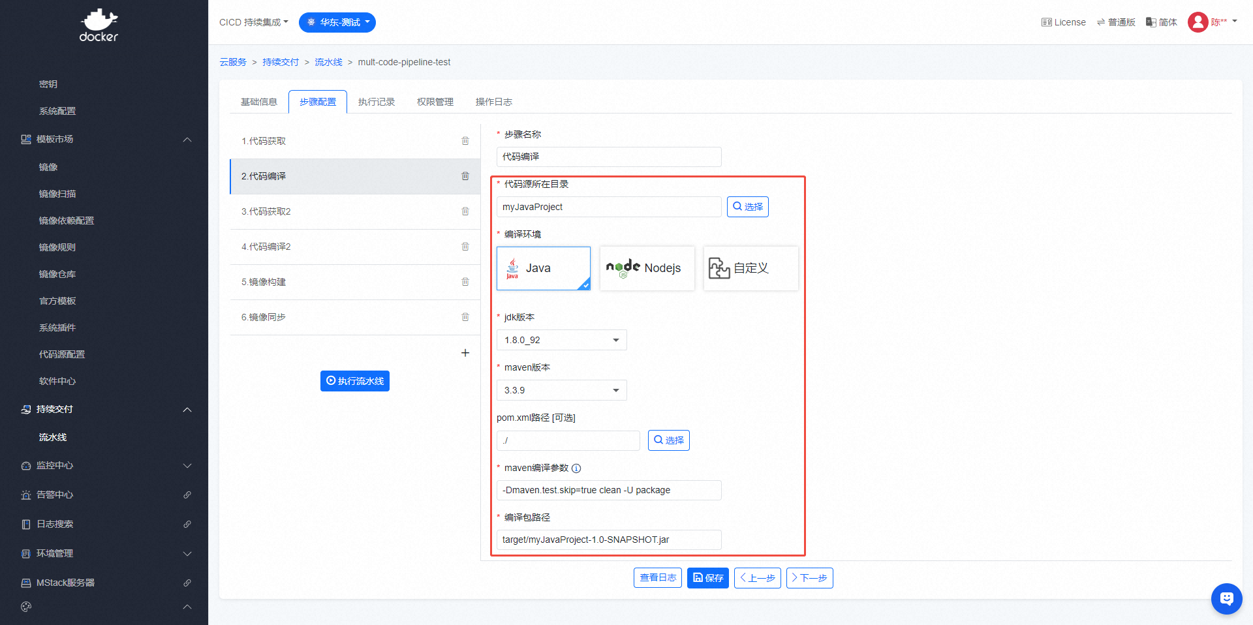Switch to the 执行记录 tab

(377, 102)
